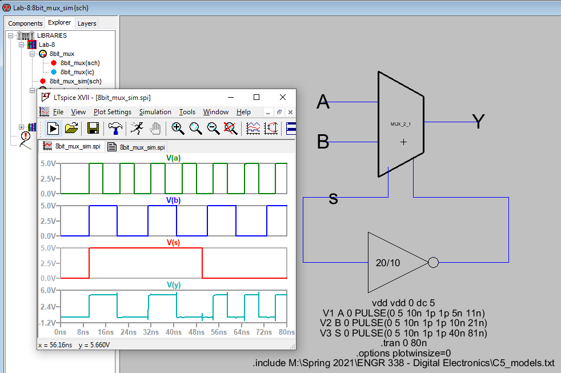
Task: Expand the collapsed library node below Lab-8
Action: (x=22, y=127)
